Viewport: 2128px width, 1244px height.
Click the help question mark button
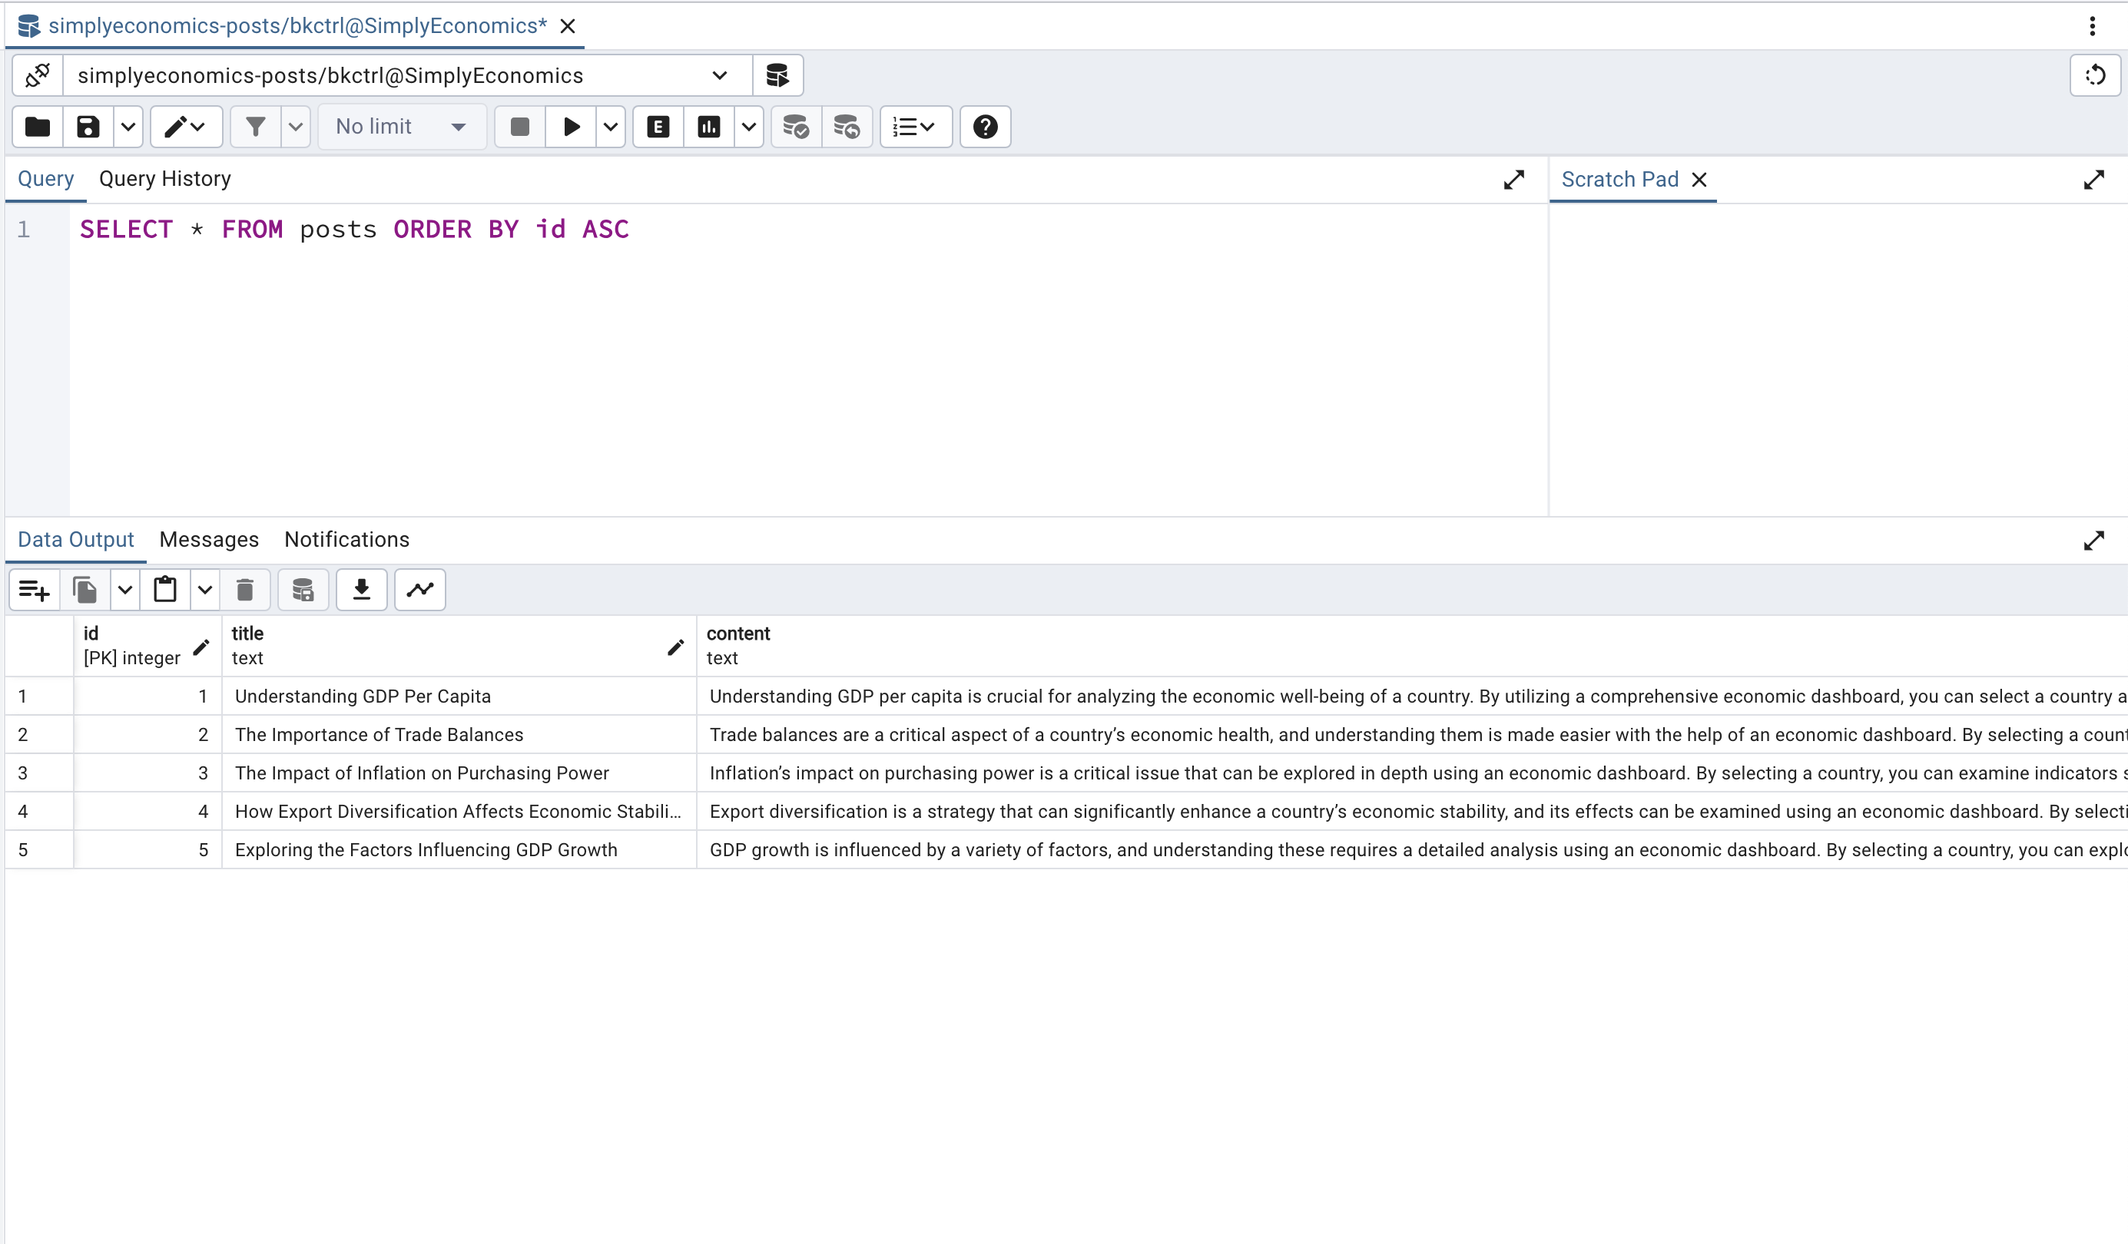[x=985, y=127]
